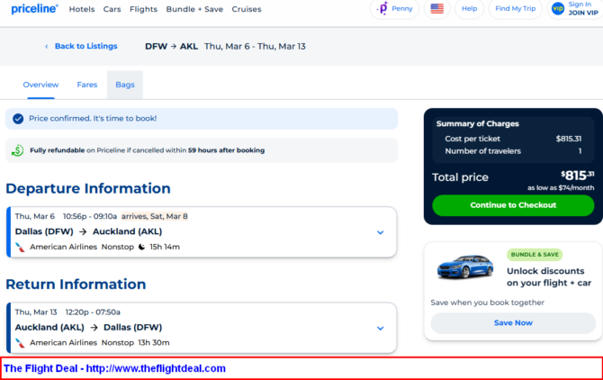603x380 pixels.
Task: Click the 'arrives, Sat, Mar 8' label
Action: point(155,216)
